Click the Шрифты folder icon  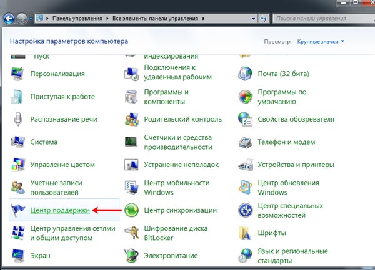point(245,233)
